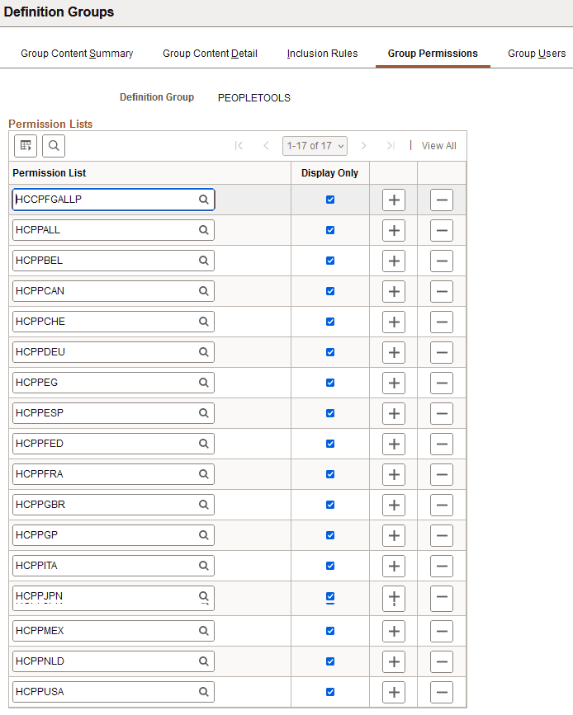Open the lookup for HCPPMEX
The height and width of the screenshot is (715, 573).
(204, 630)
